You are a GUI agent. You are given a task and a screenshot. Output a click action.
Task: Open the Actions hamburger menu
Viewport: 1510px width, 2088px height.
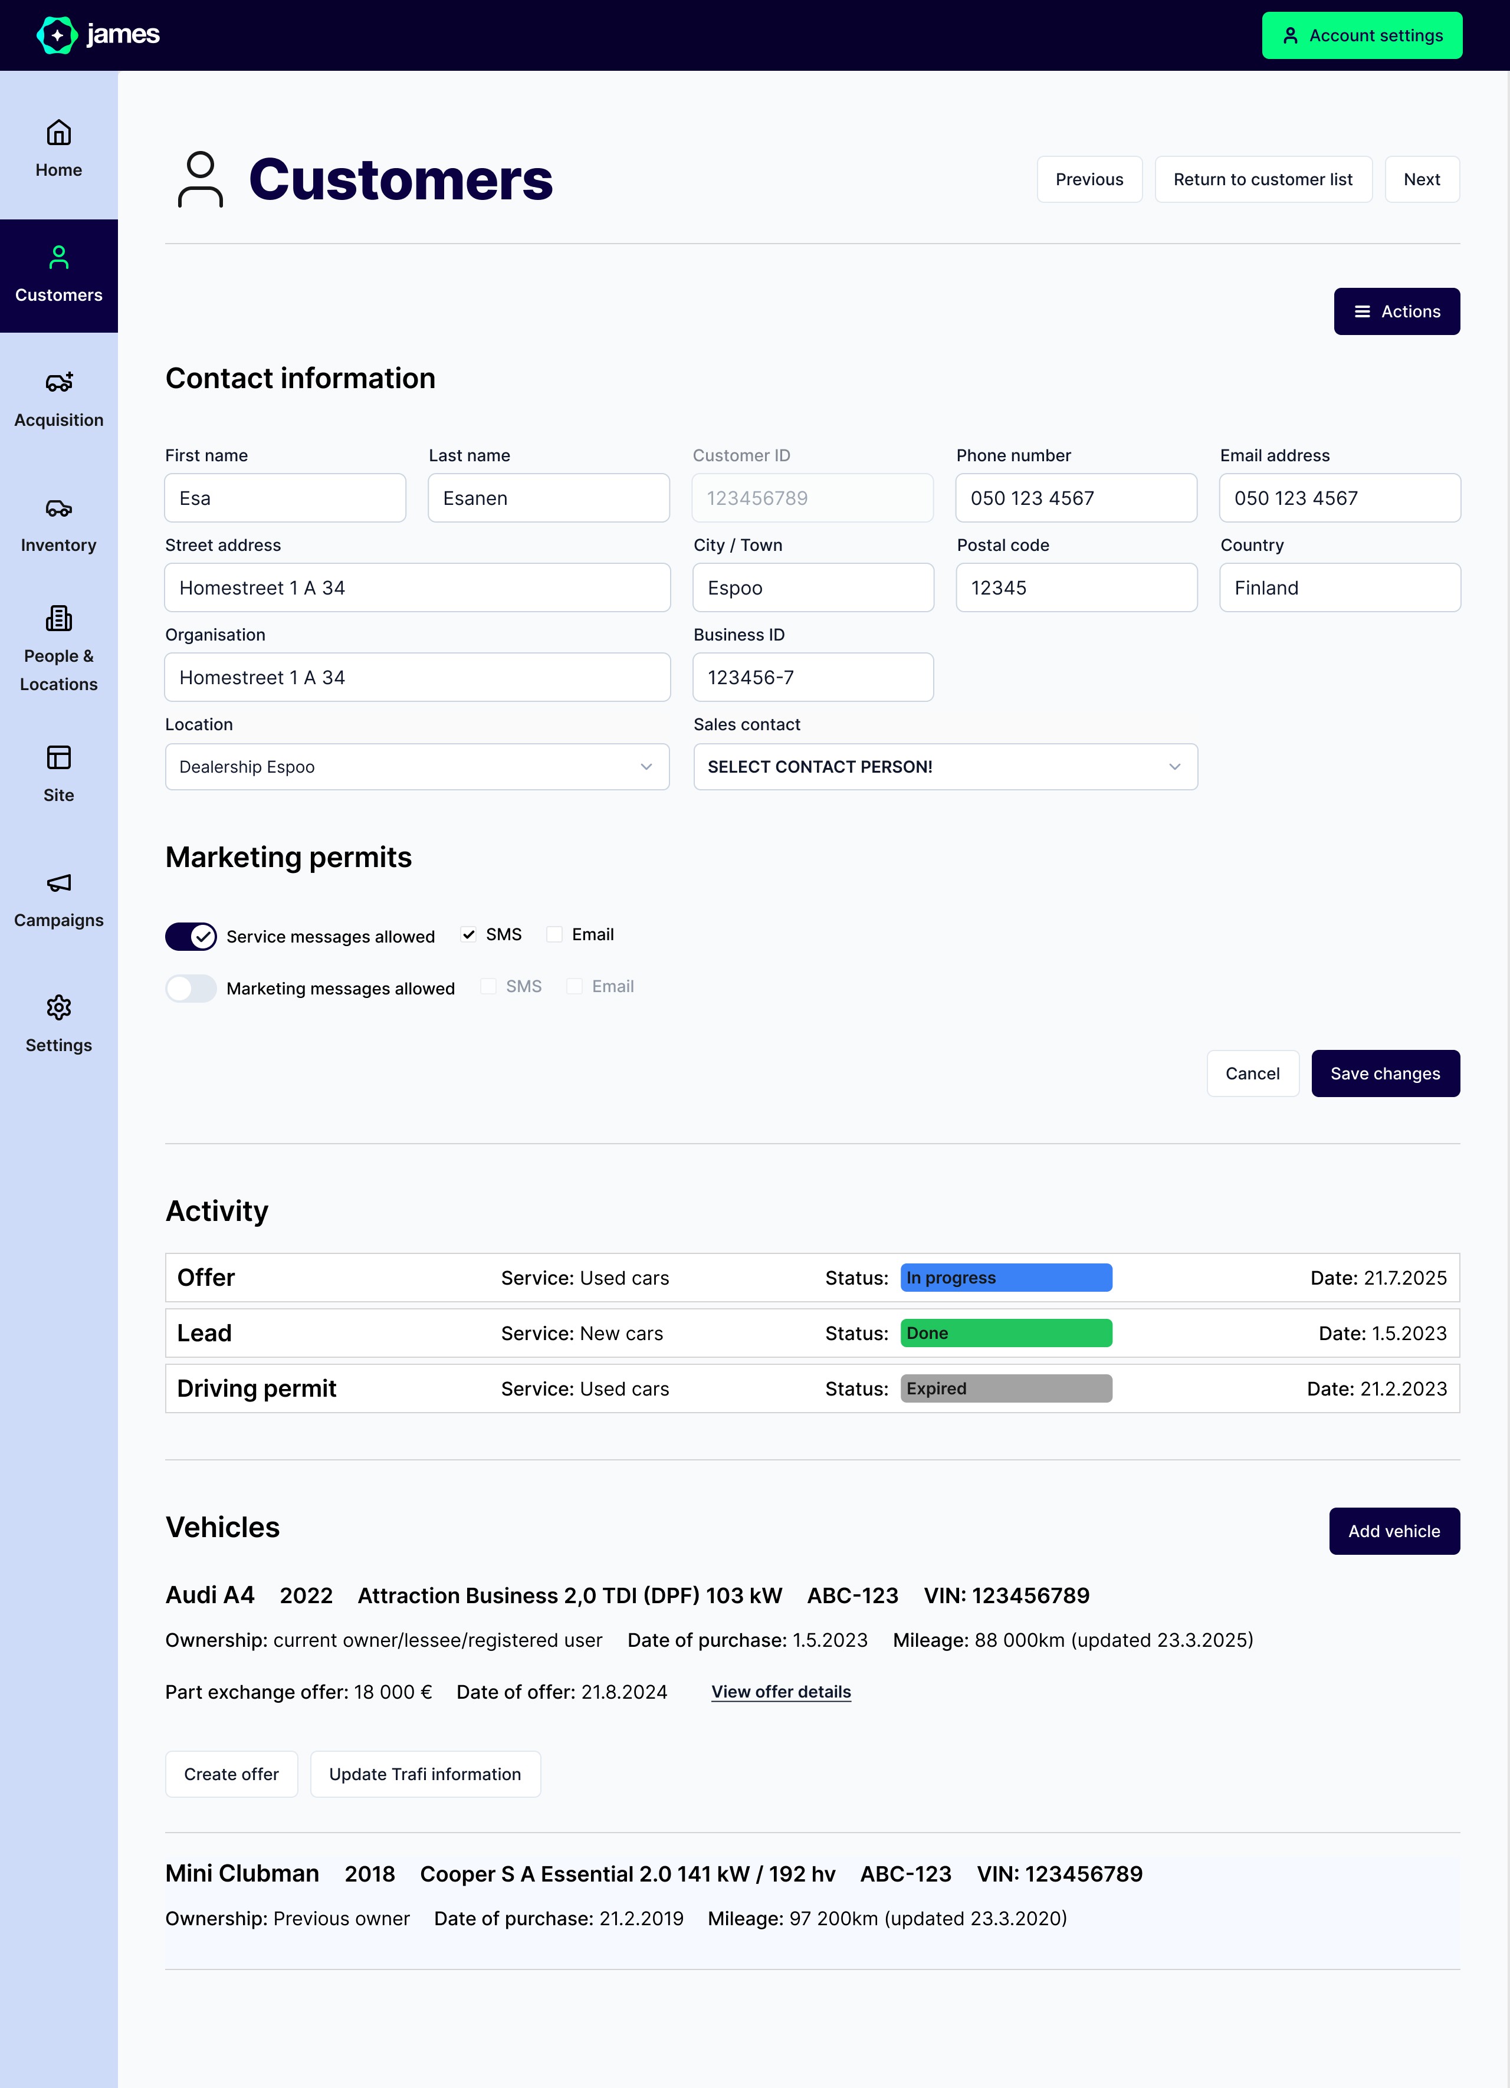click(1396, 311)
